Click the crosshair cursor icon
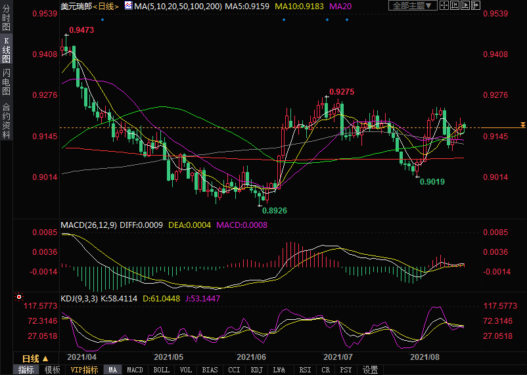Viewport: 527px width, 375px height. (446, 6)
